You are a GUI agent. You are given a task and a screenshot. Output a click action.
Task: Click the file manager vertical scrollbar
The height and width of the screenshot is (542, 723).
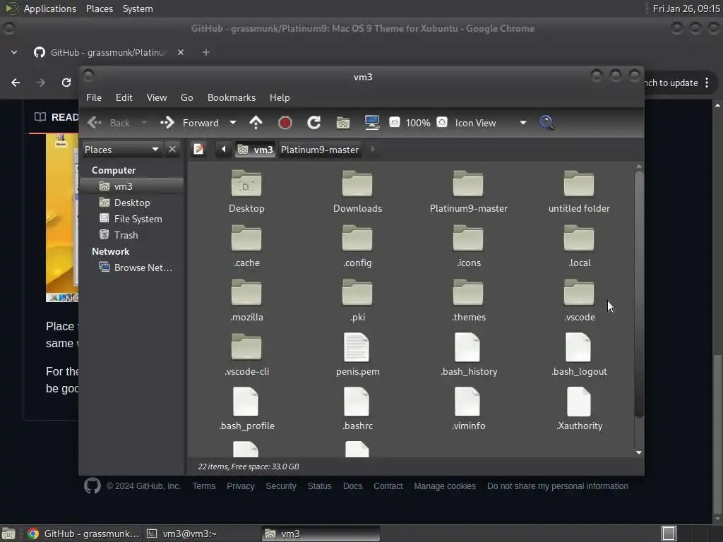tap(638, 295)
